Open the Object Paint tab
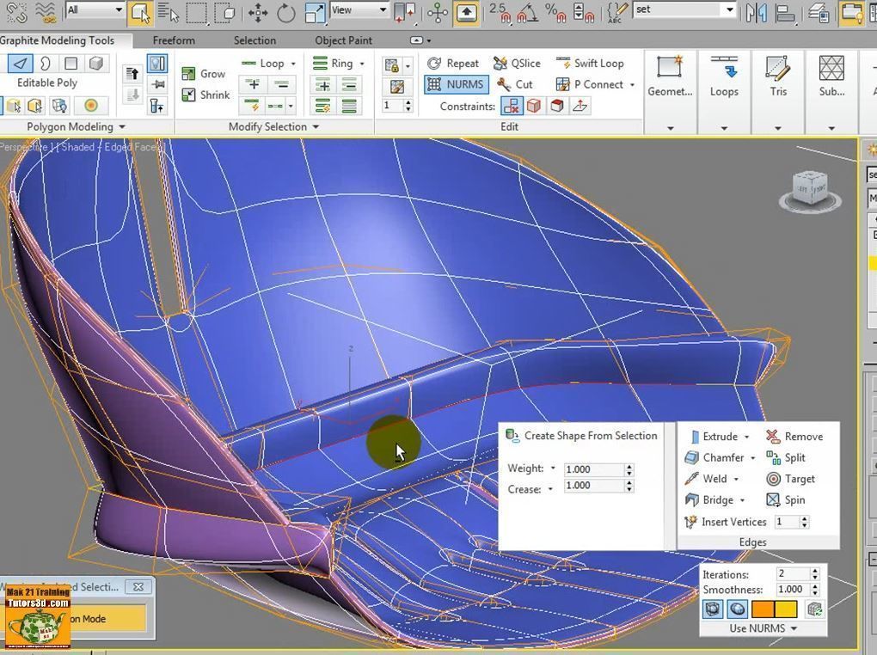The height and width of the screenshot is (655, 877). pyautogui.click(x=343, y=40)
